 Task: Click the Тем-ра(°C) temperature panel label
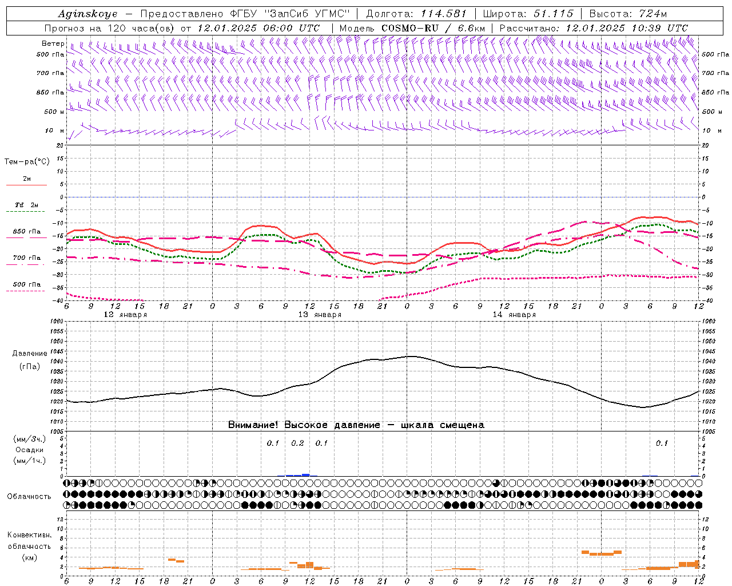[x=27, y=161]
